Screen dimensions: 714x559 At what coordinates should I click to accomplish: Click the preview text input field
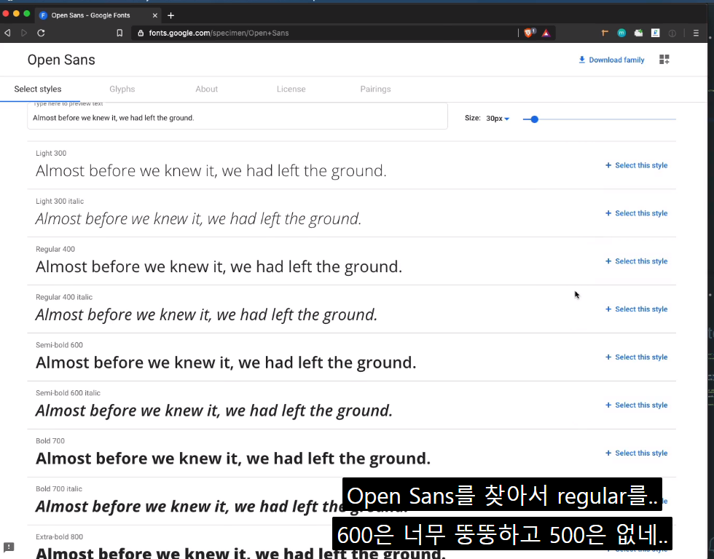coord(238,116)
